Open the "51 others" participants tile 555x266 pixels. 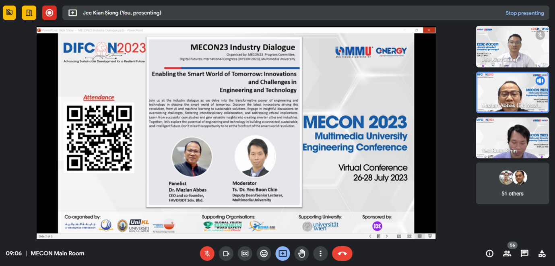coord(512,184)
